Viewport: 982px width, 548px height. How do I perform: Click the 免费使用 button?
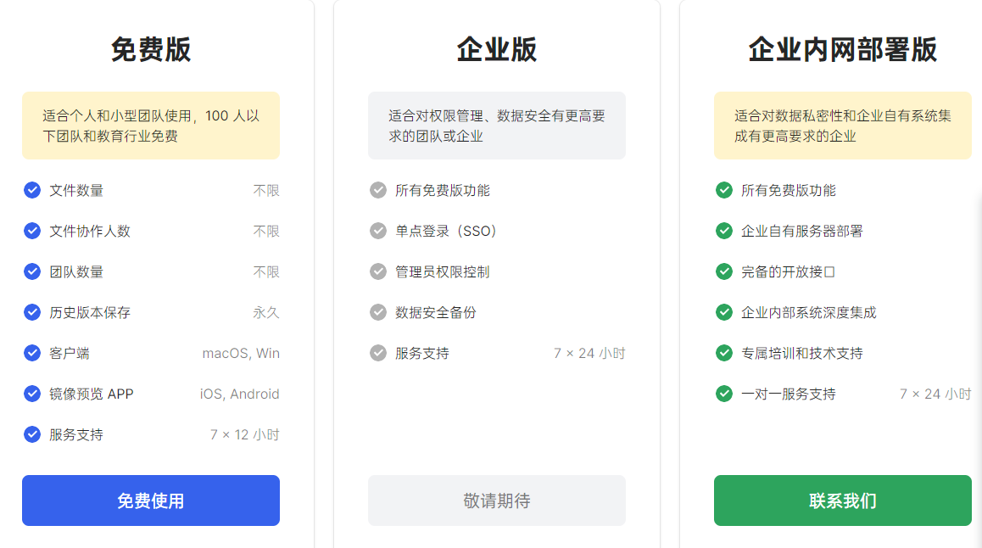(x=150, y=500)
